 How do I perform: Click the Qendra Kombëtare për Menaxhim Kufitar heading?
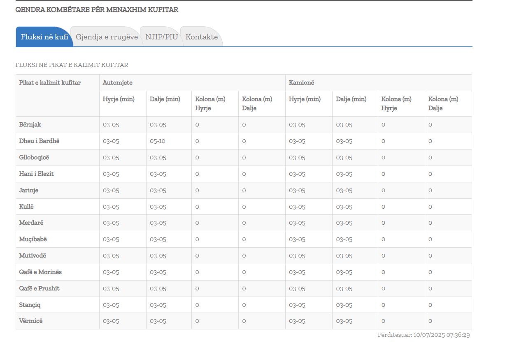point(97,9)
